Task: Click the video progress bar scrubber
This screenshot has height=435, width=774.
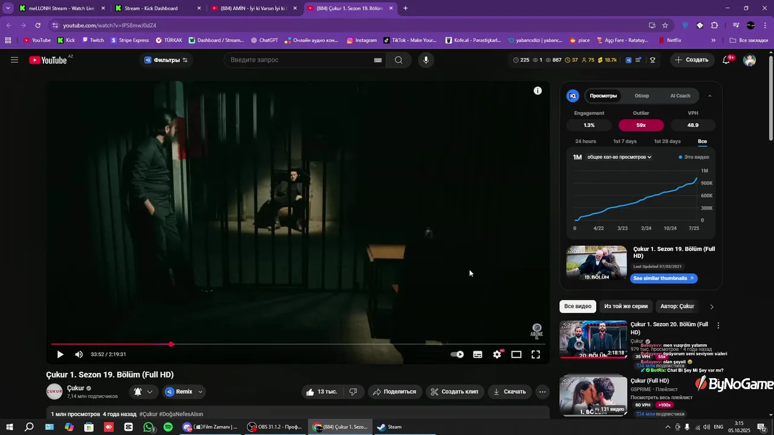Action: 171,344
